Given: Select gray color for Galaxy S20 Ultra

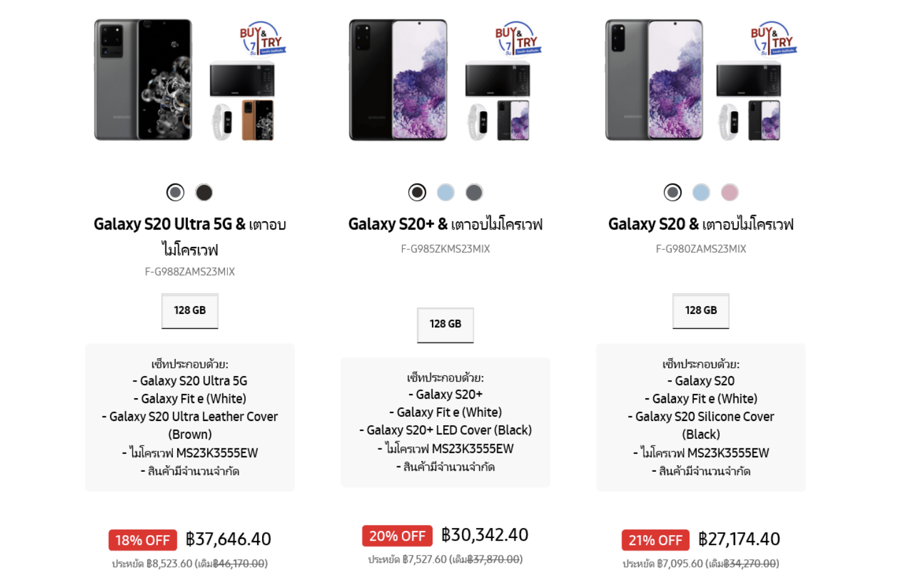Looking at the screenshot, I should coord(175,193).
